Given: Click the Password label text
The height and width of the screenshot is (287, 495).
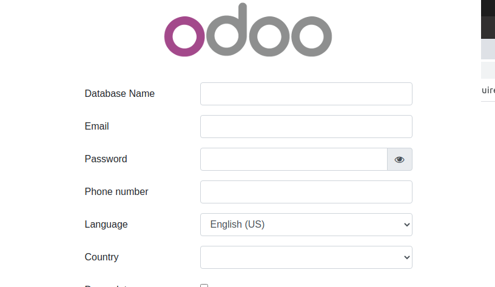Looking at the screenshot, I should [x=106, y=159].
